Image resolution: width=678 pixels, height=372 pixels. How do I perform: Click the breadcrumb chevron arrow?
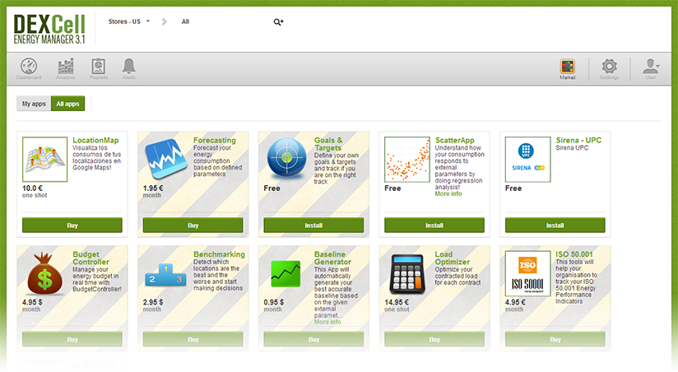165,21
